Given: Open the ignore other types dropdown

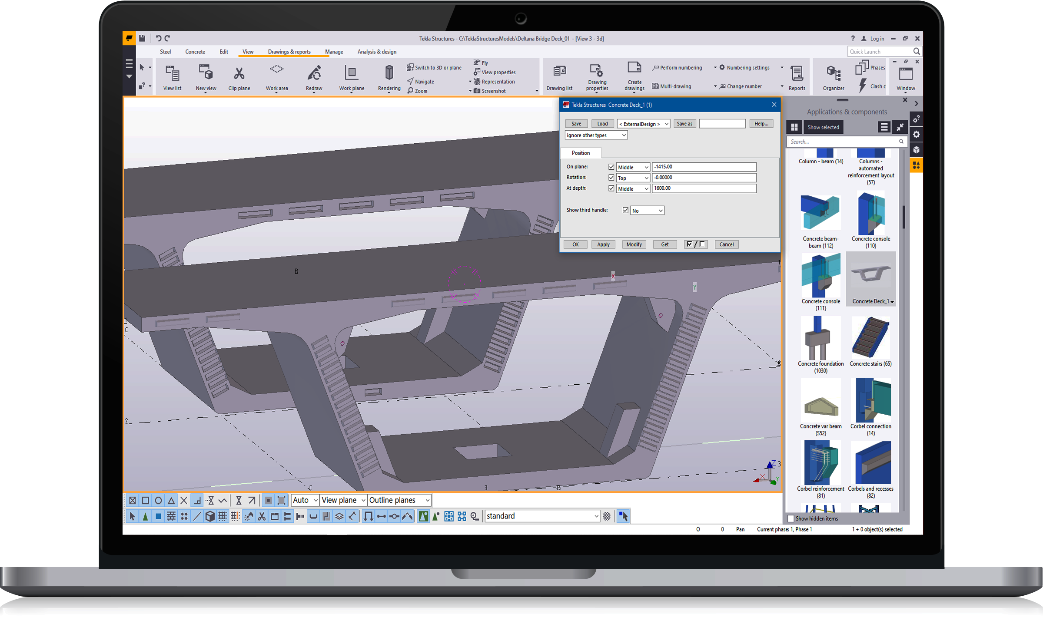Looking at the screenshot, I should click(596, 135).
